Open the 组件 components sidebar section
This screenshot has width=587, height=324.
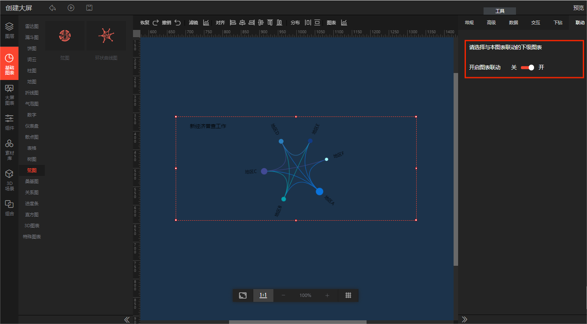tap(9, 122)
